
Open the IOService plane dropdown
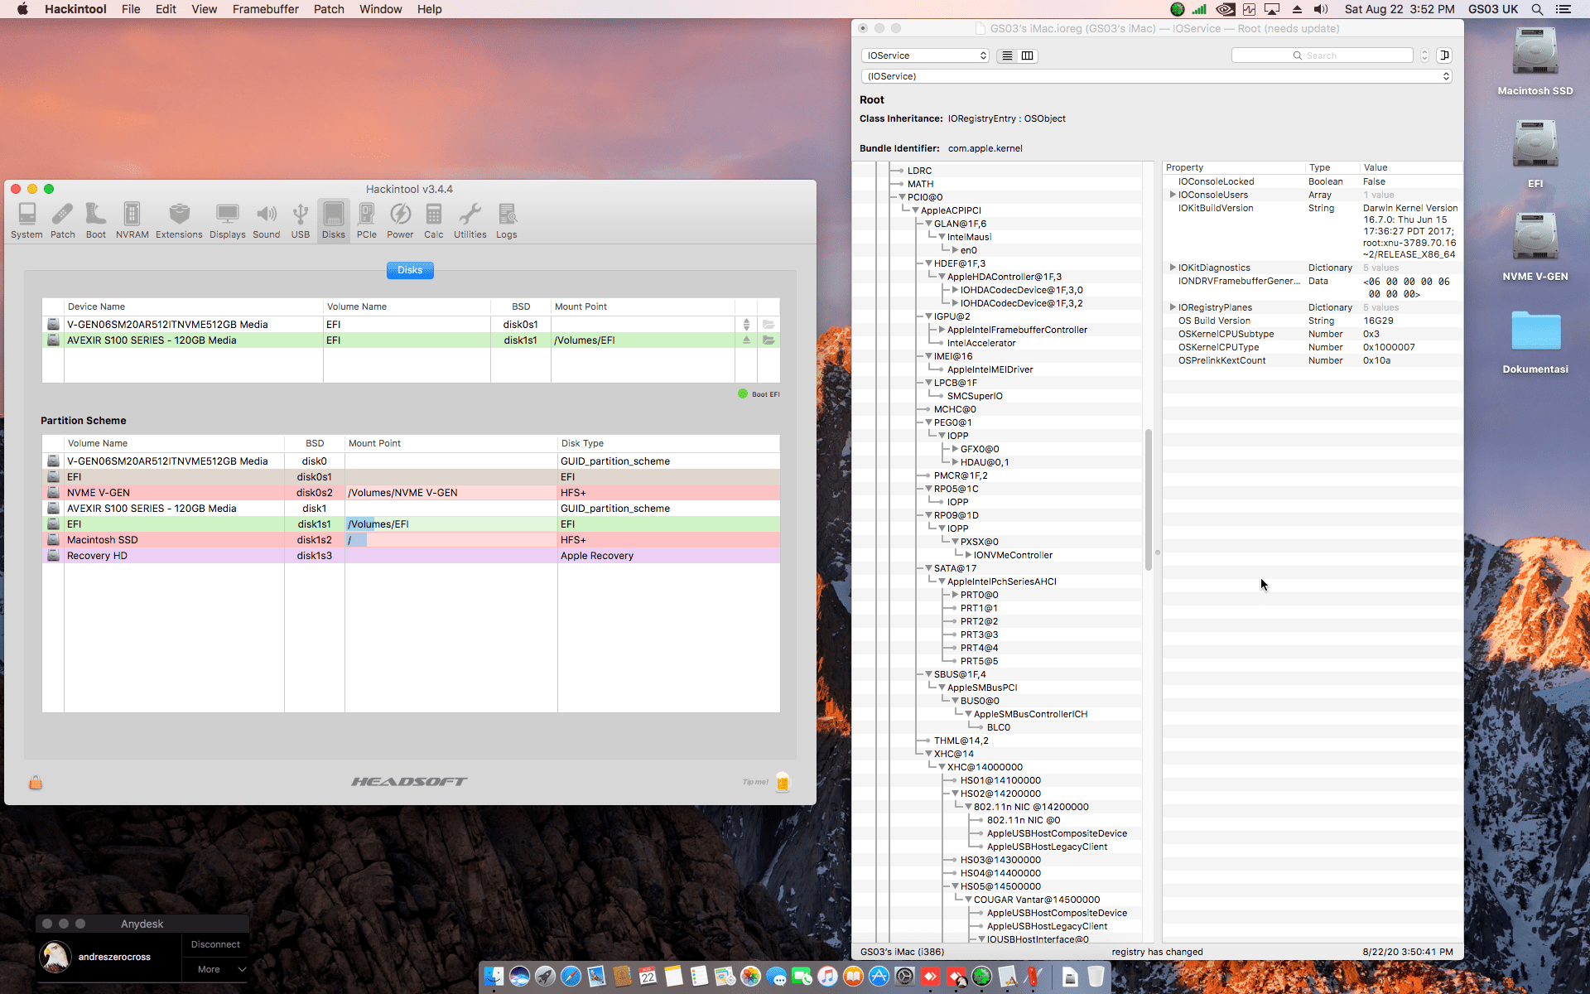925,55
